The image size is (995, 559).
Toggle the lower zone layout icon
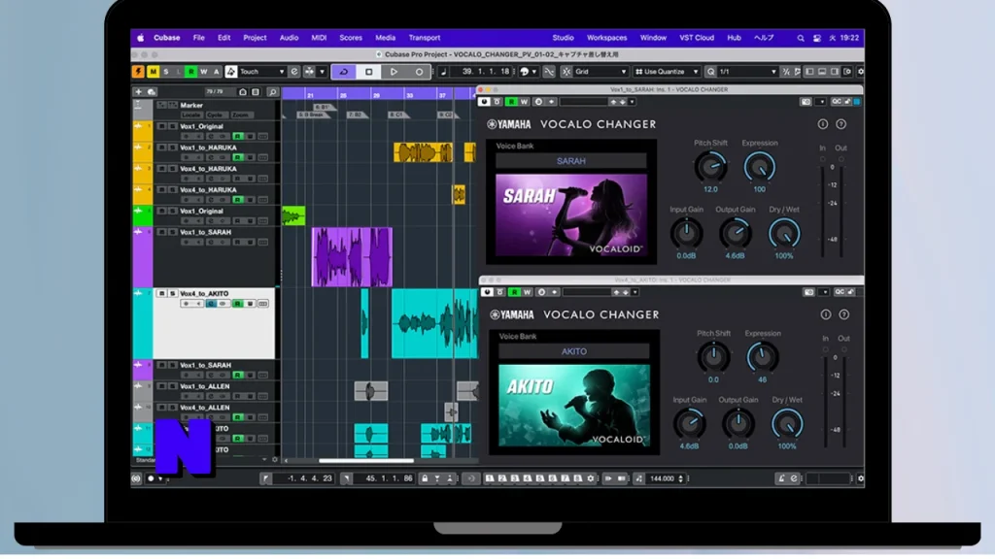pos(822,72)
